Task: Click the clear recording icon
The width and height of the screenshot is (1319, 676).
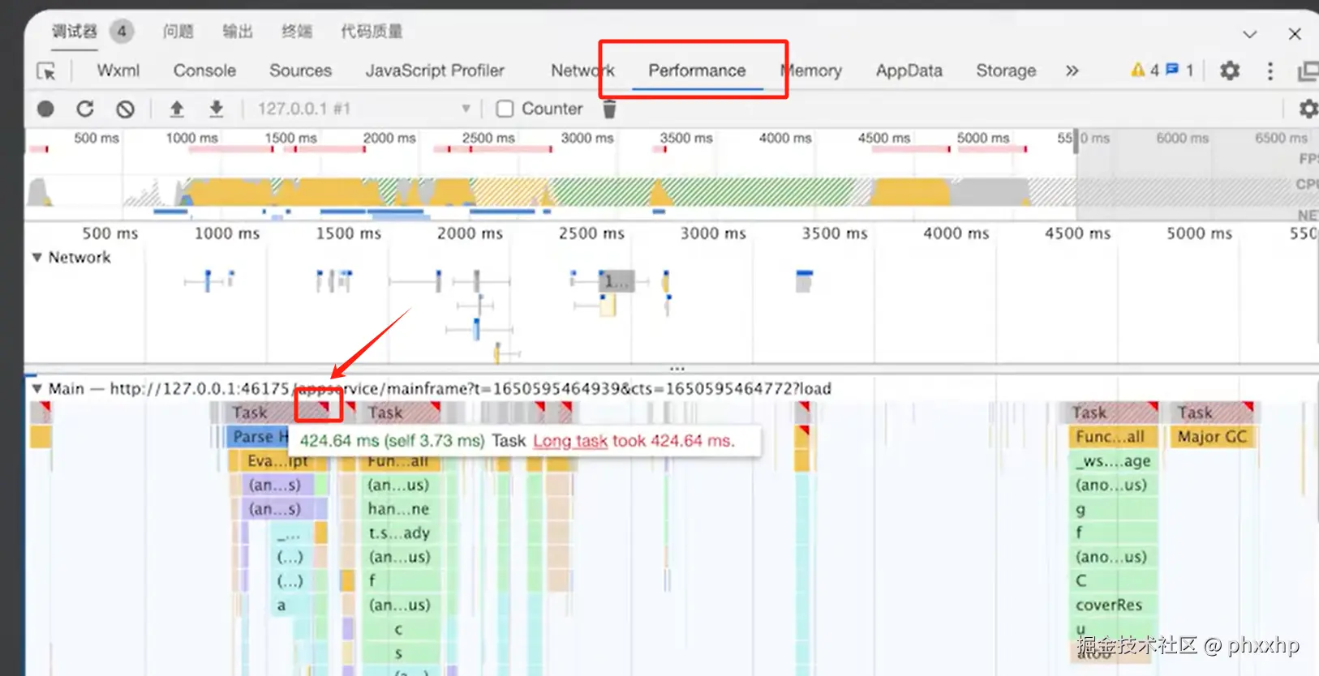Action: pyautogui.click(x=125, y=109)
